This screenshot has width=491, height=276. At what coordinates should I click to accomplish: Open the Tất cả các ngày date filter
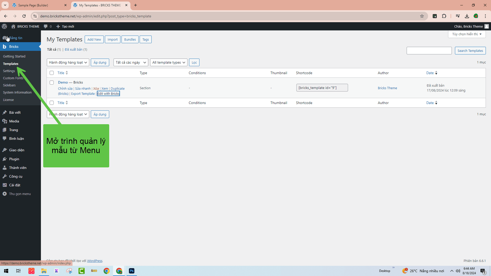click(x=131, y=63)
